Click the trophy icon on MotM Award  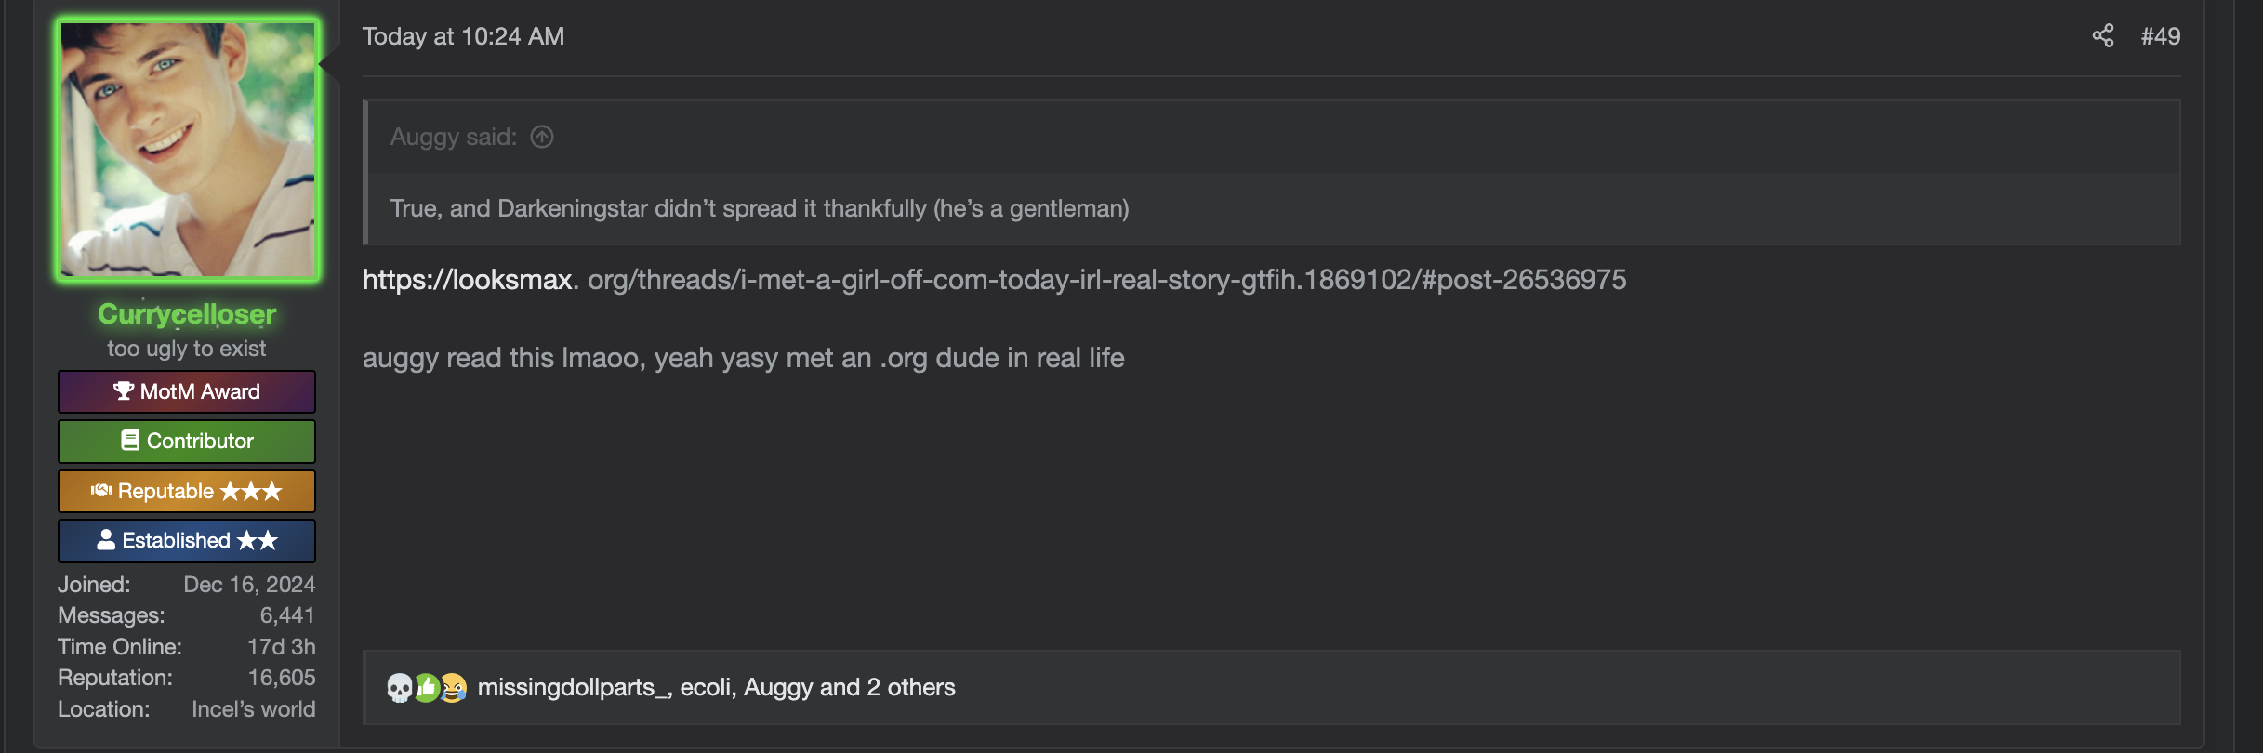[124, 391]
